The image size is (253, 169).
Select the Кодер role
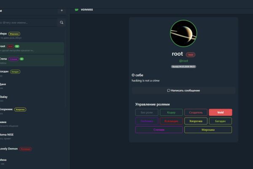171,112
